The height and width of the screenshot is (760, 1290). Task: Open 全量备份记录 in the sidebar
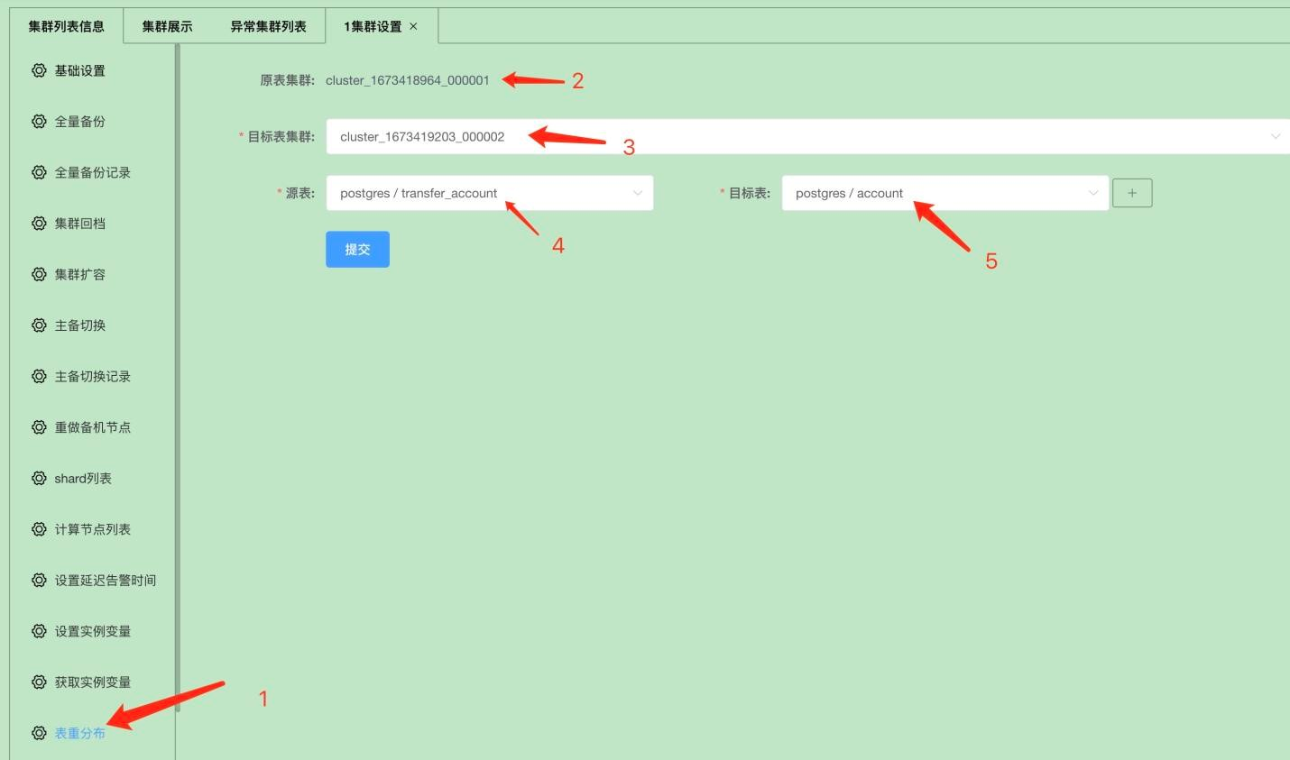click(92, 172)
